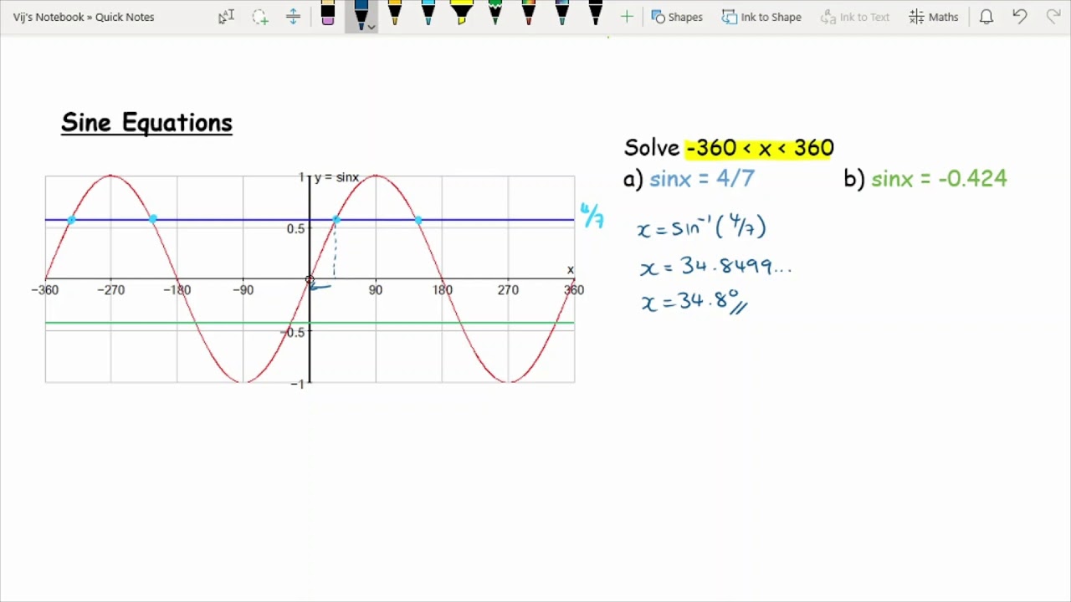Click the green sinx = -0.424 text

tap(939, 179)
